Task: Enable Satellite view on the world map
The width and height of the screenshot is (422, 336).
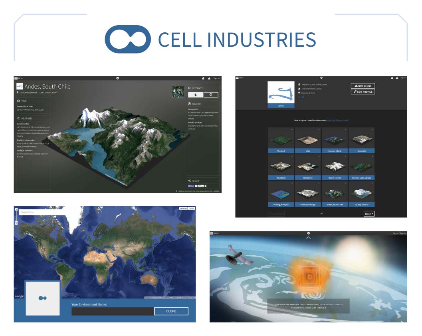Action: (x=183, y=208)
